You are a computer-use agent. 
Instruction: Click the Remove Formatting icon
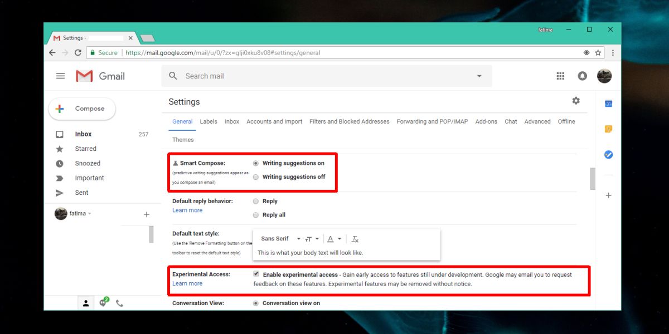click(355, 239)
